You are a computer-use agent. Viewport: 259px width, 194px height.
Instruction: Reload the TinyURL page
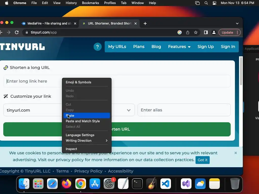(x=17, y=32)
